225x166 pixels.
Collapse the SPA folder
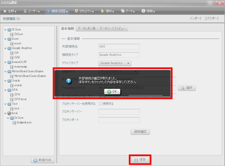pyautogui.click(x=5, y=90)
